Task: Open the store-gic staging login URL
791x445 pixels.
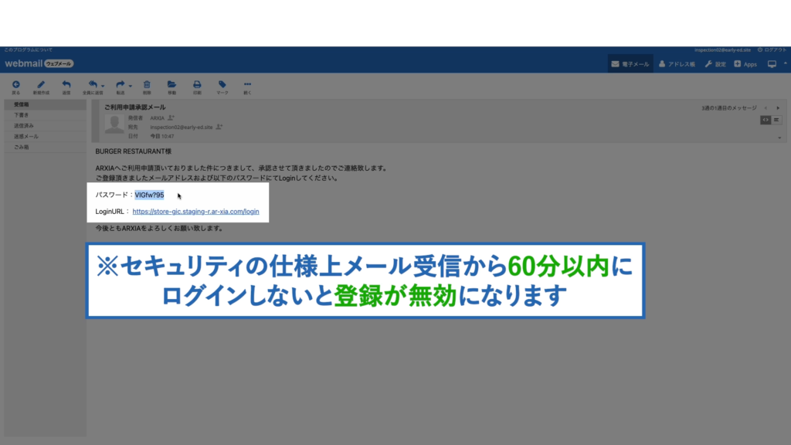Action: 195,212
